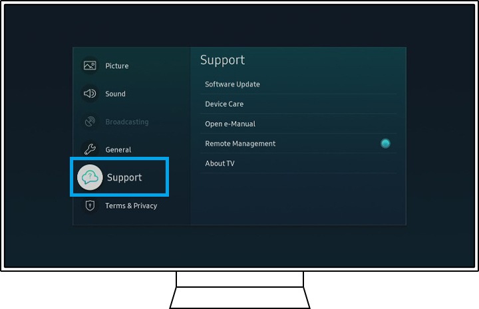Select the Sound menu label

coord(115,94)
